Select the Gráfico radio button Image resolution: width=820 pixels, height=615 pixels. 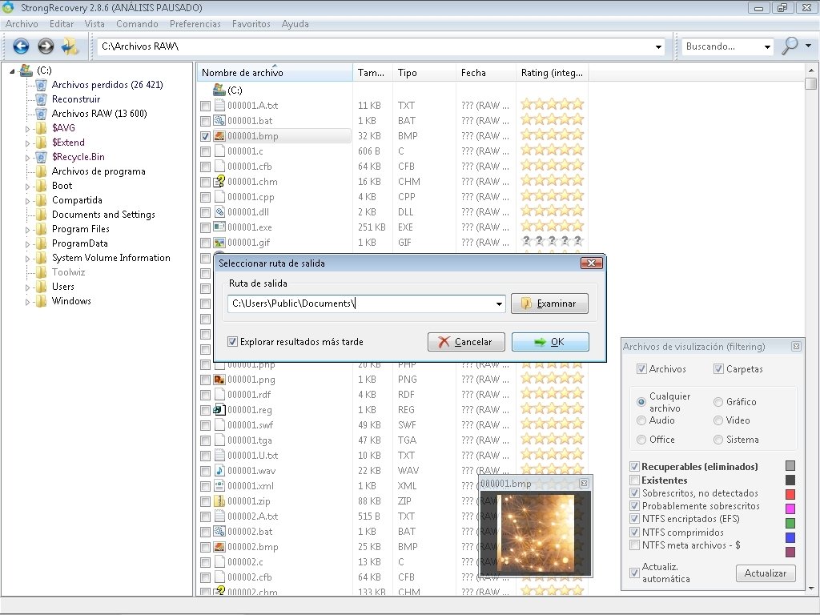pyautogui.click(x=718, y=402)
